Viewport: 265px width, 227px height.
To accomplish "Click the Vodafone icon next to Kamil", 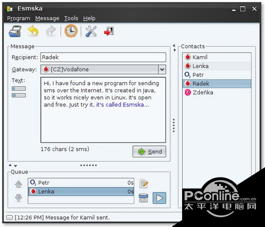I will pos(188,57).
